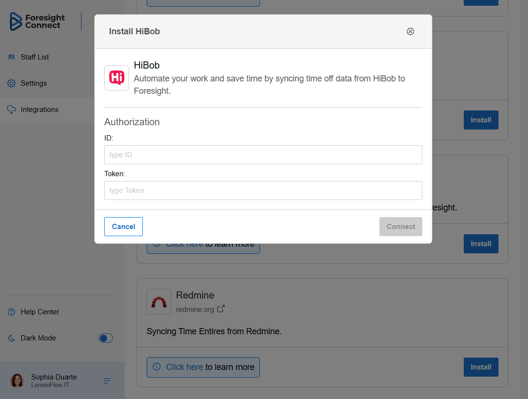Open Staff List in the sidebar
The image size is (528, 399).
[x=35, y=57]
